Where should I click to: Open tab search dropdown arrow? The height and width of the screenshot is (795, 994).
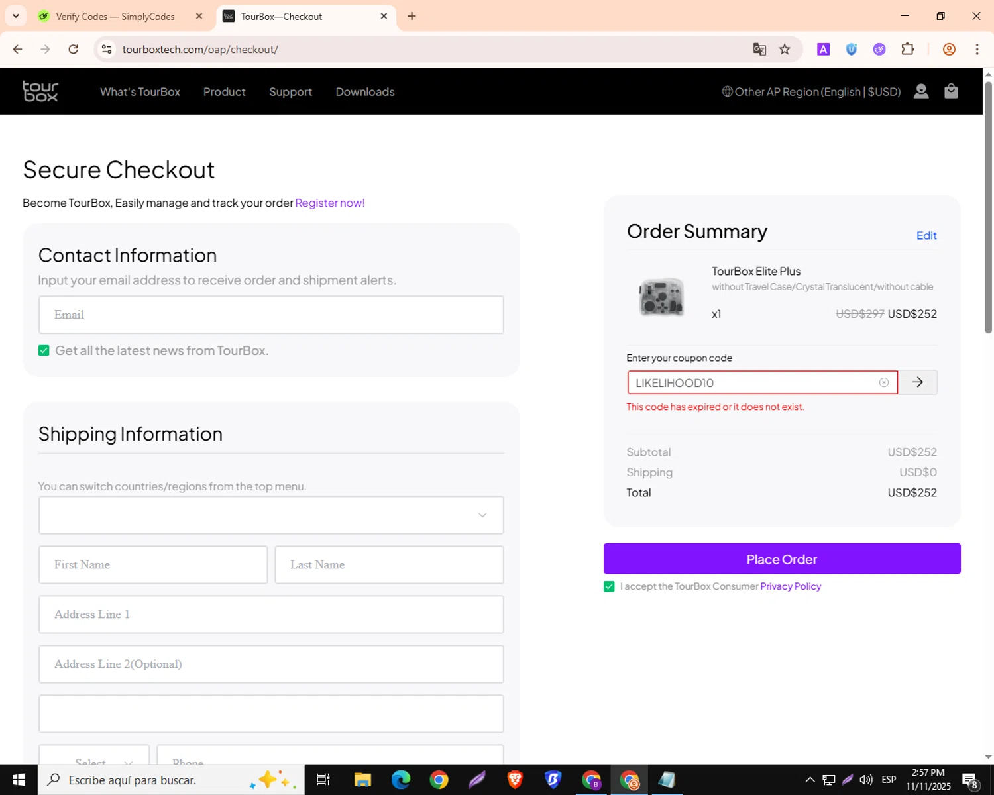click(16, 16)
